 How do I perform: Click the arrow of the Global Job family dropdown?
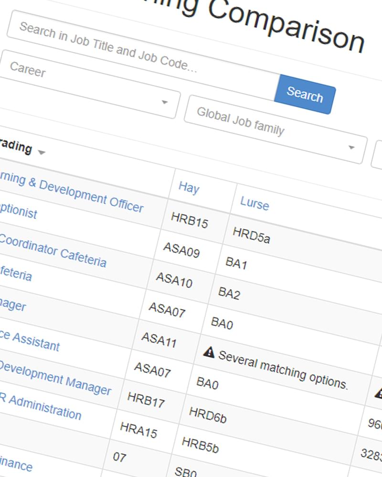[351, 147]
